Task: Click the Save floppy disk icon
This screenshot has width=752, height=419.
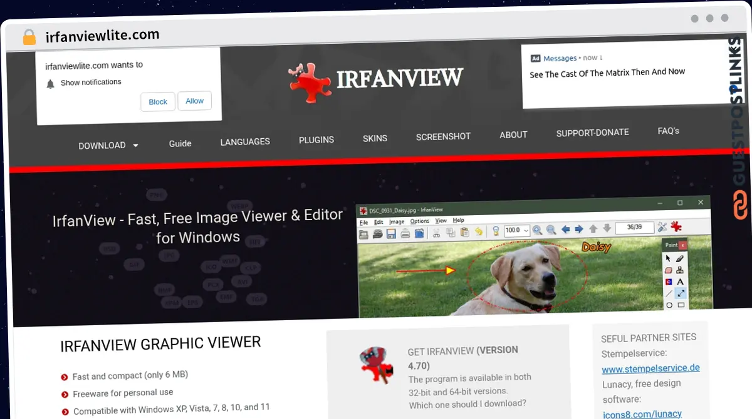Action: point(391,233)
